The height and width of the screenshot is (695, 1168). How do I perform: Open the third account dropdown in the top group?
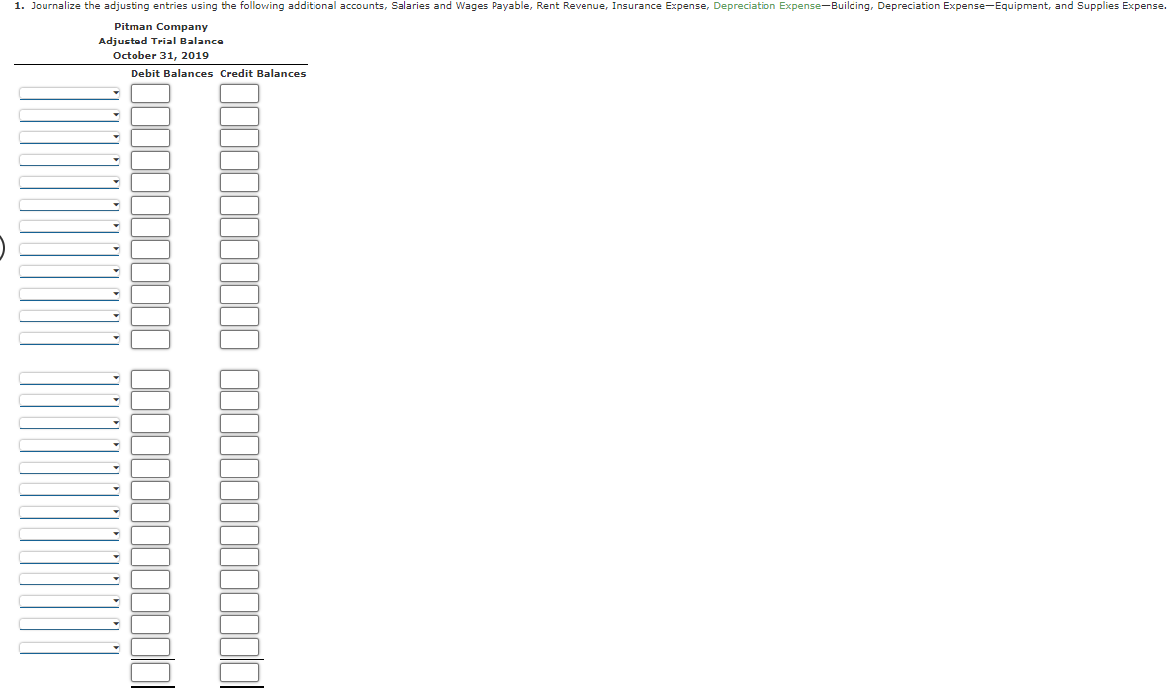coord(69,137)
